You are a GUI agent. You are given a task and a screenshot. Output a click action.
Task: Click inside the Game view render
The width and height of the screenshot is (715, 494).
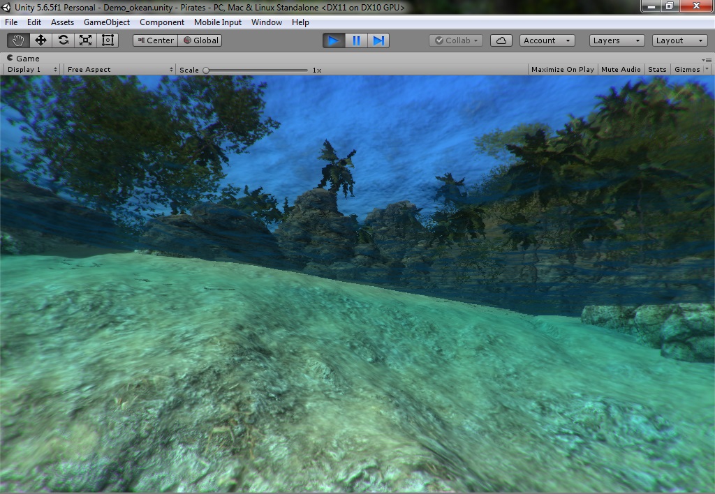[x=357, y=283]
